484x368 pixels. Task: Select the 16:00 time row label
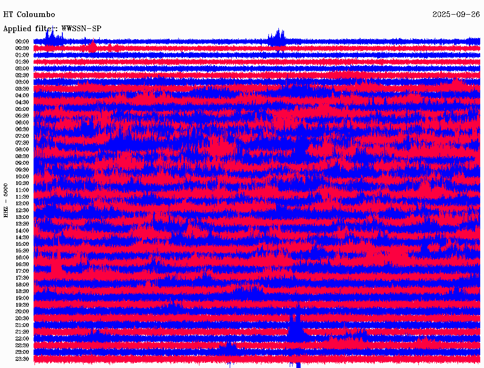[22, 258]
